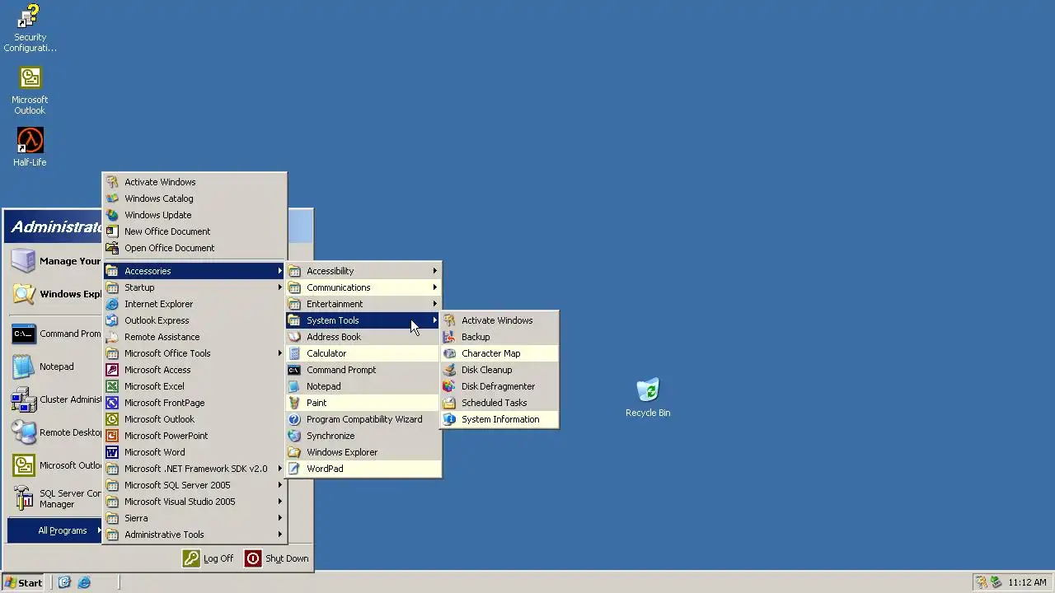
Task: Click the Log Off button
Action: click(x=209, y=558)
